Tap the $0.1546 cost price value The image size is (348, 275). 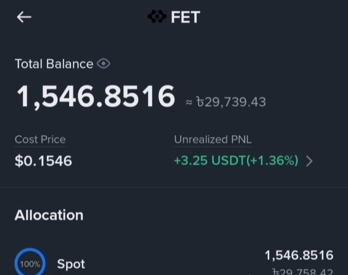pyautogui.click(x=43, y=160)
